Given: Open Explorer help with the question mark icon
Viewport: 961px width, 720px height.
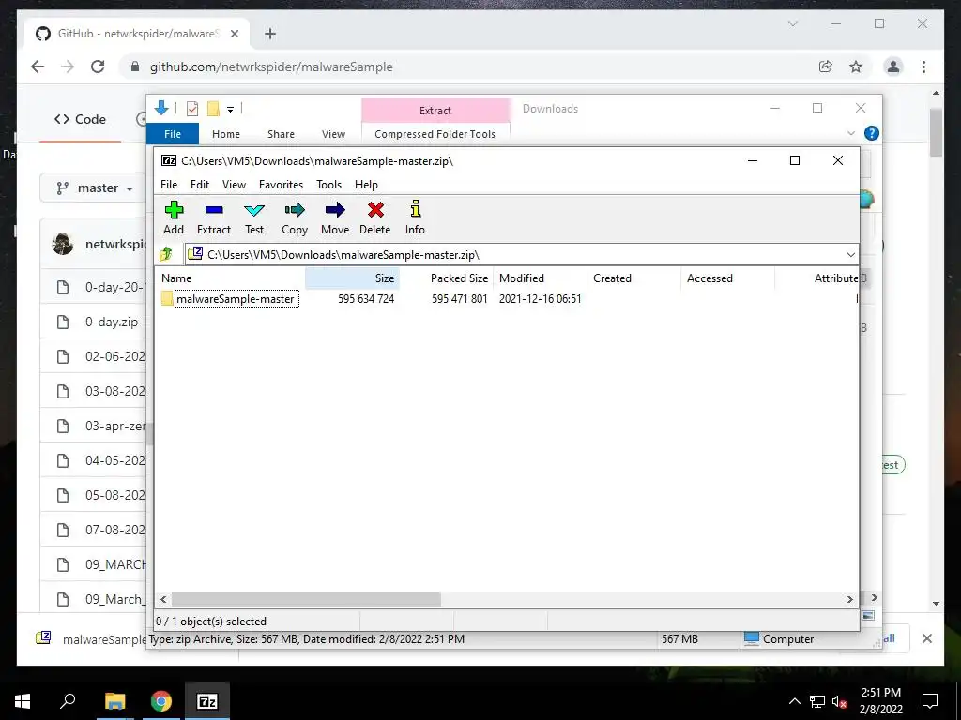Looking at the screenshot, I should click(x=872, y=133).
